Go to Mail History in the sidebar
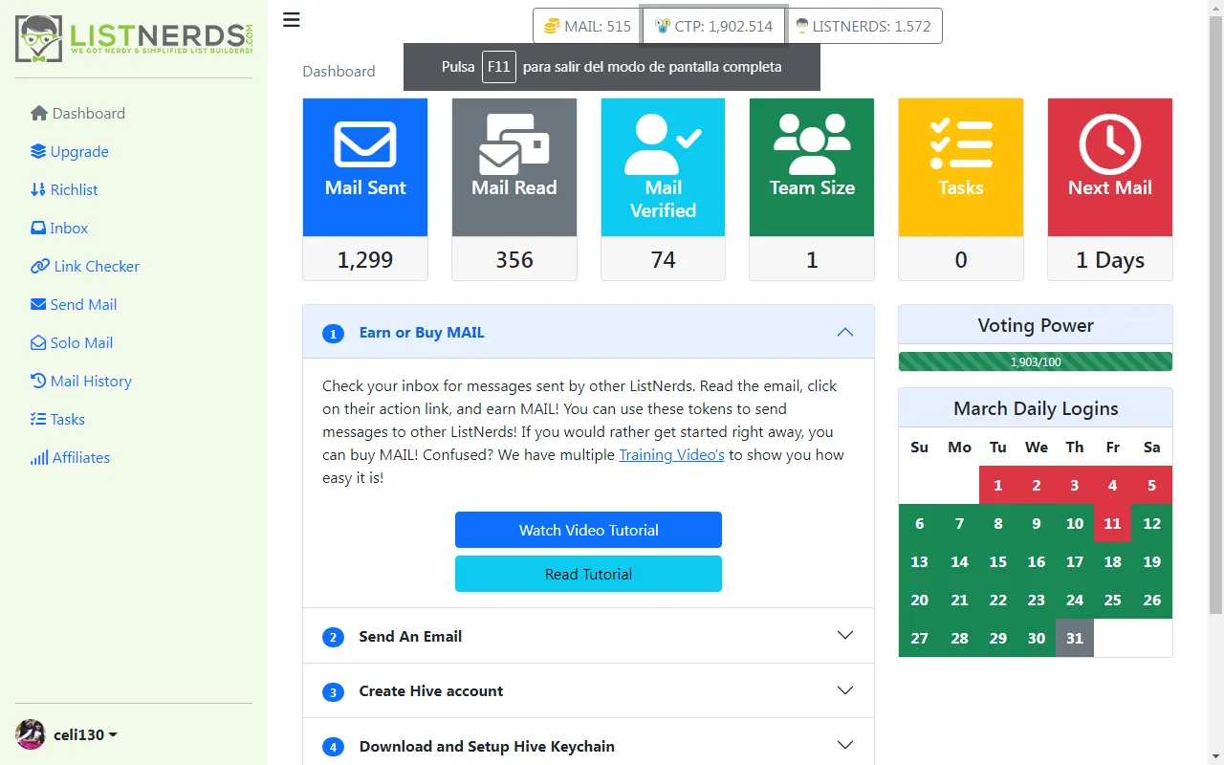This screenshot has height=765, width=1224. [x=81, y=381]
